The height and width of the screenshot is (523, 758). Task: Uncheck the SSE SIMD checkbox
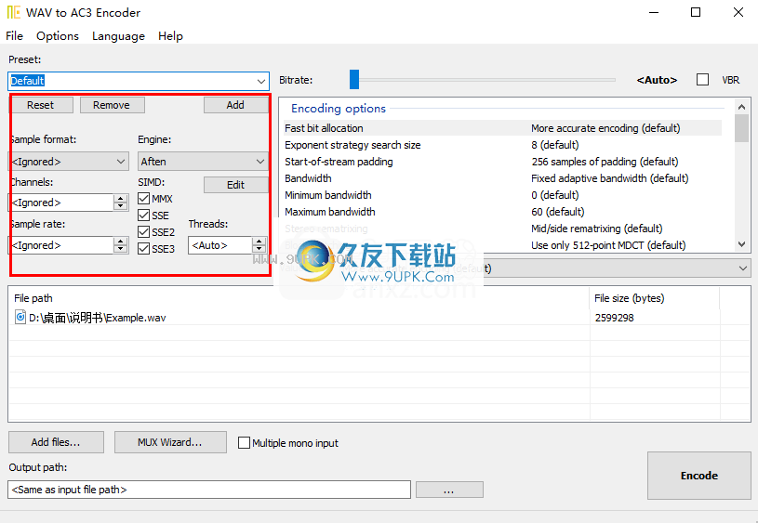(x=143, y=216)
